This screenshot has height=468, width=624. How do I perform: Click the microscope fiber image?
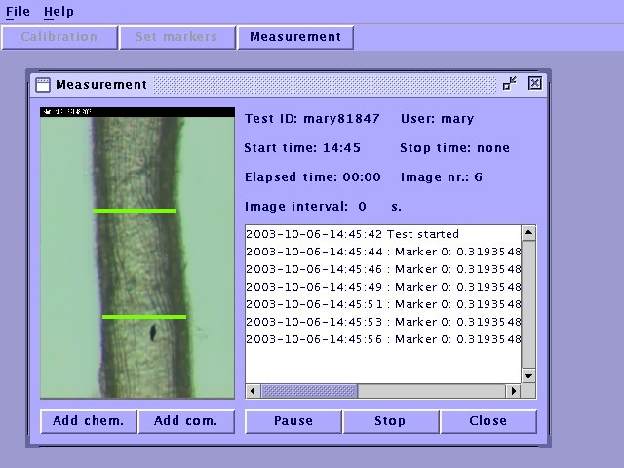click(x=137, y=253)
